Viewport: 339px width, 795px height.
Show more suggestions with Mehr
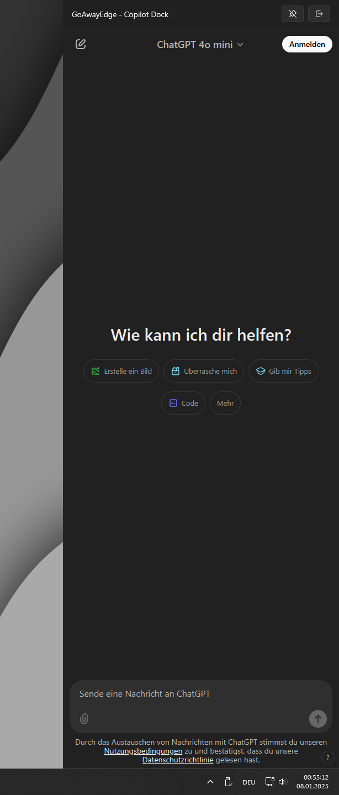point(225,403)
